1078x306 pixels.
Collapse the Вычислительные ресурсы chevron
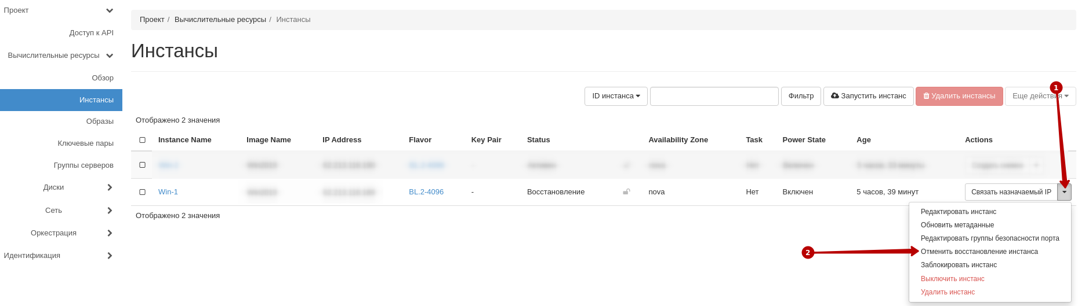pos(110,56)
